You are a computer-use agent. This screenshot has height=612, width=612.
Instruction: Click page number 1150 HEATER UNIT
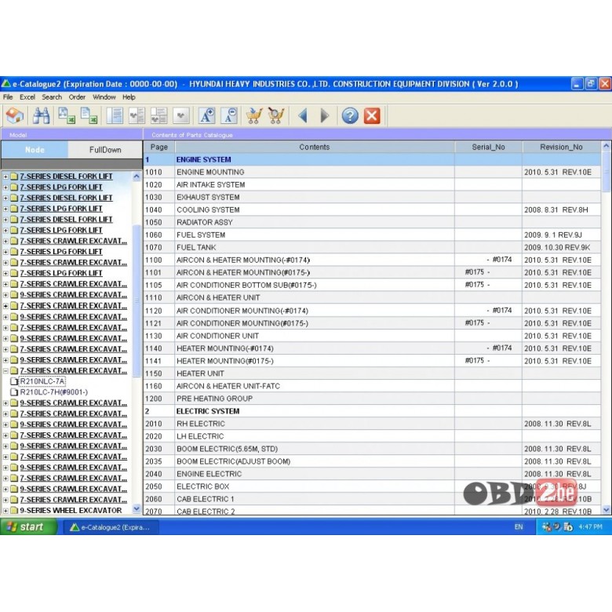[153, 373]
